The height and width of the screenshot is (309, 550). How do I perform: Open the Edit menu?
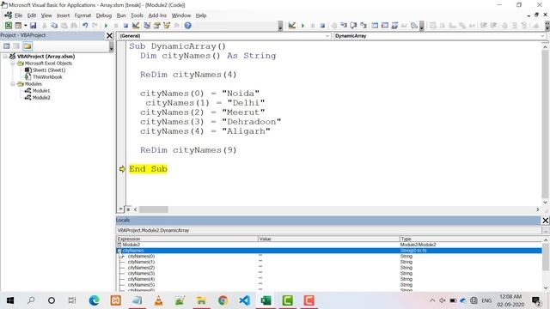tap(32, 15)
